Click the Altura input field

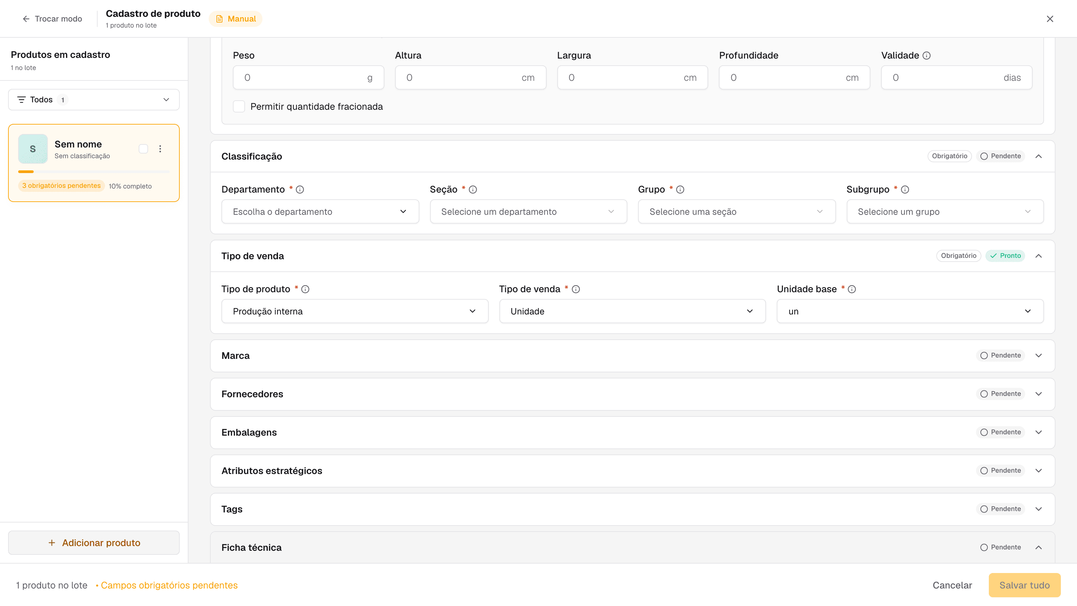[x=471, y=77]
